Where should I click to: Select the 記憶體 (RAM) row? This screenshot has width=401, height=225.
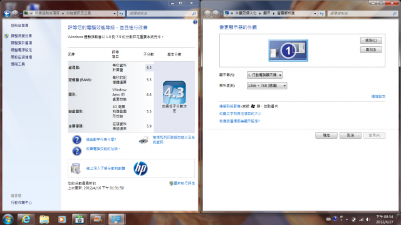(x=111, y=80)
